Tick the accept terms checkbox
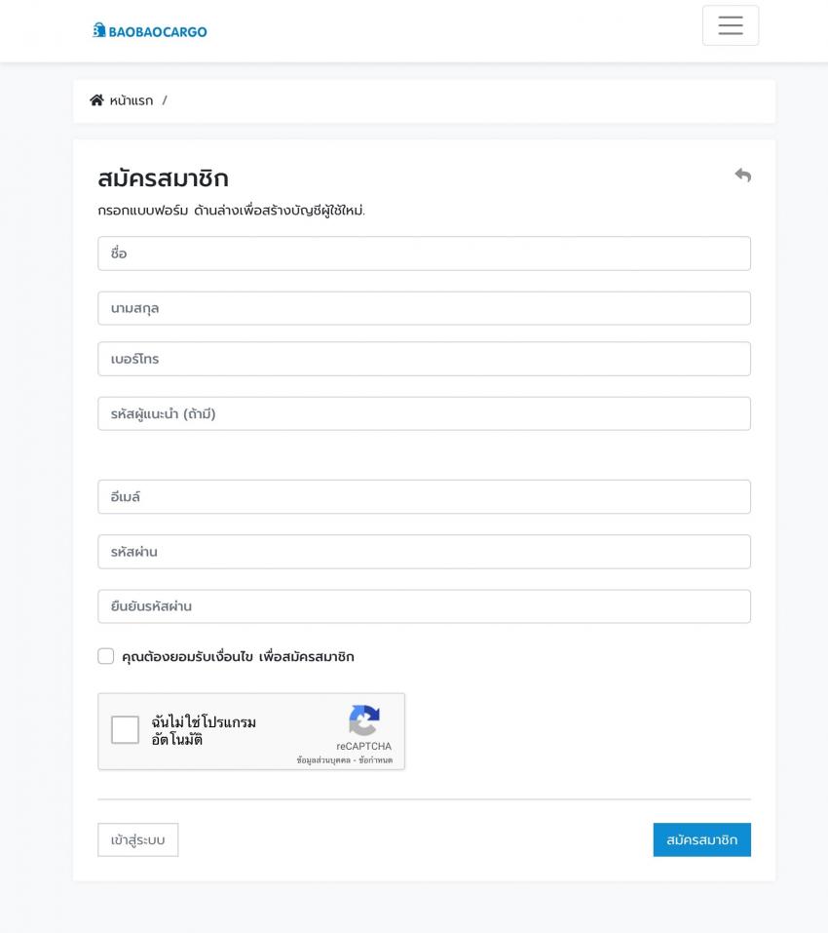 pos(106,656)
